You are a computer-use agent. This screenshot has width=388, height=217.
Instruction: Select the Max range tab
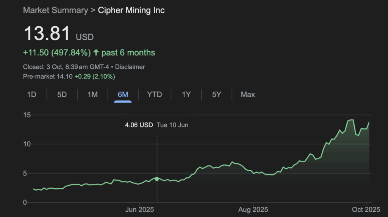coord(248,94)
